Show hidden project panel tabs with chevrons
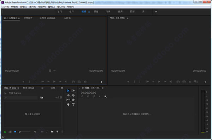The height and width of the screenshot is (140, 212). pos(62,88)
